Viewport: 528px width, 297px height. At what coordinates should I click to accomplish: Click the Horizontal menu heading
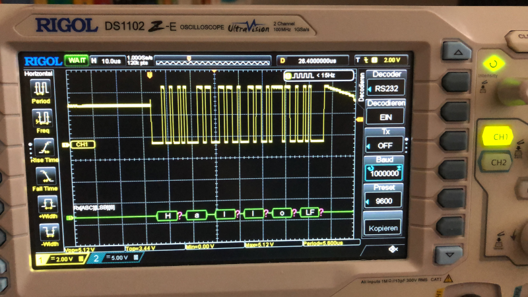point(38,73)
